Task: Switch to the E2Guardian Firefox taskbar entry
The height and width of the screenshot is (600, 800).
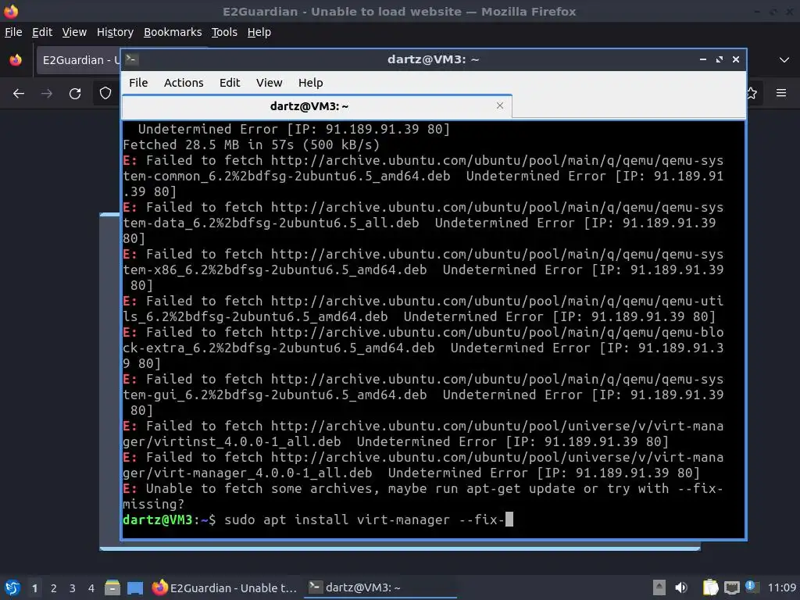Action: tap(224, 587)
